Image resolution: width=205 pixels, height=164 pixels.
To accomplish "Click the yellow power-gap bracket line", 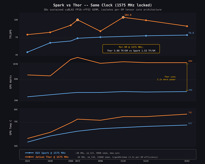I will coord(187,77).
